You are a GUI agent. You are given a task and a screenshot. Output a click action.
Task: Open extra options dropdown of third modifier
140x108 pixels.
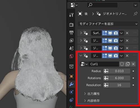coord(121,48)
